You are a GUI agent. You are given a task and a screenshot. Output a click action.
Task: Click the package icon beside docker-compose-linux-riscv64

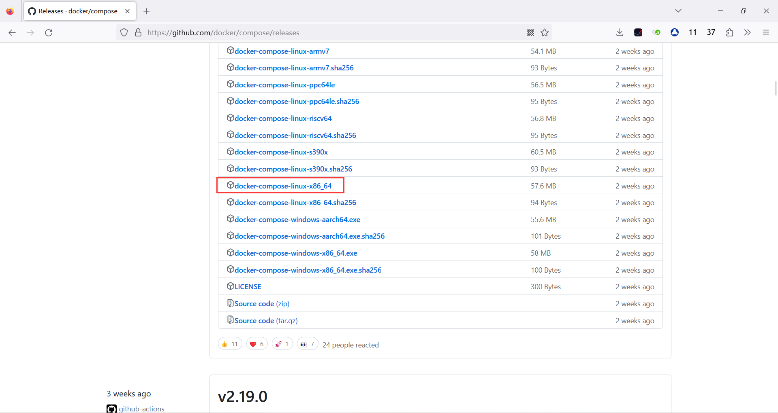(230, 118)
